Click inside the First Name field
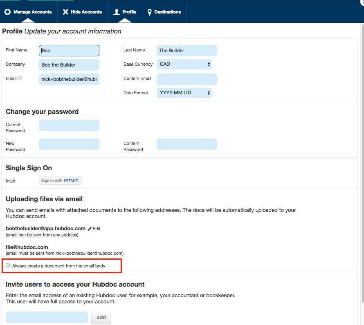 click(69, 50)
